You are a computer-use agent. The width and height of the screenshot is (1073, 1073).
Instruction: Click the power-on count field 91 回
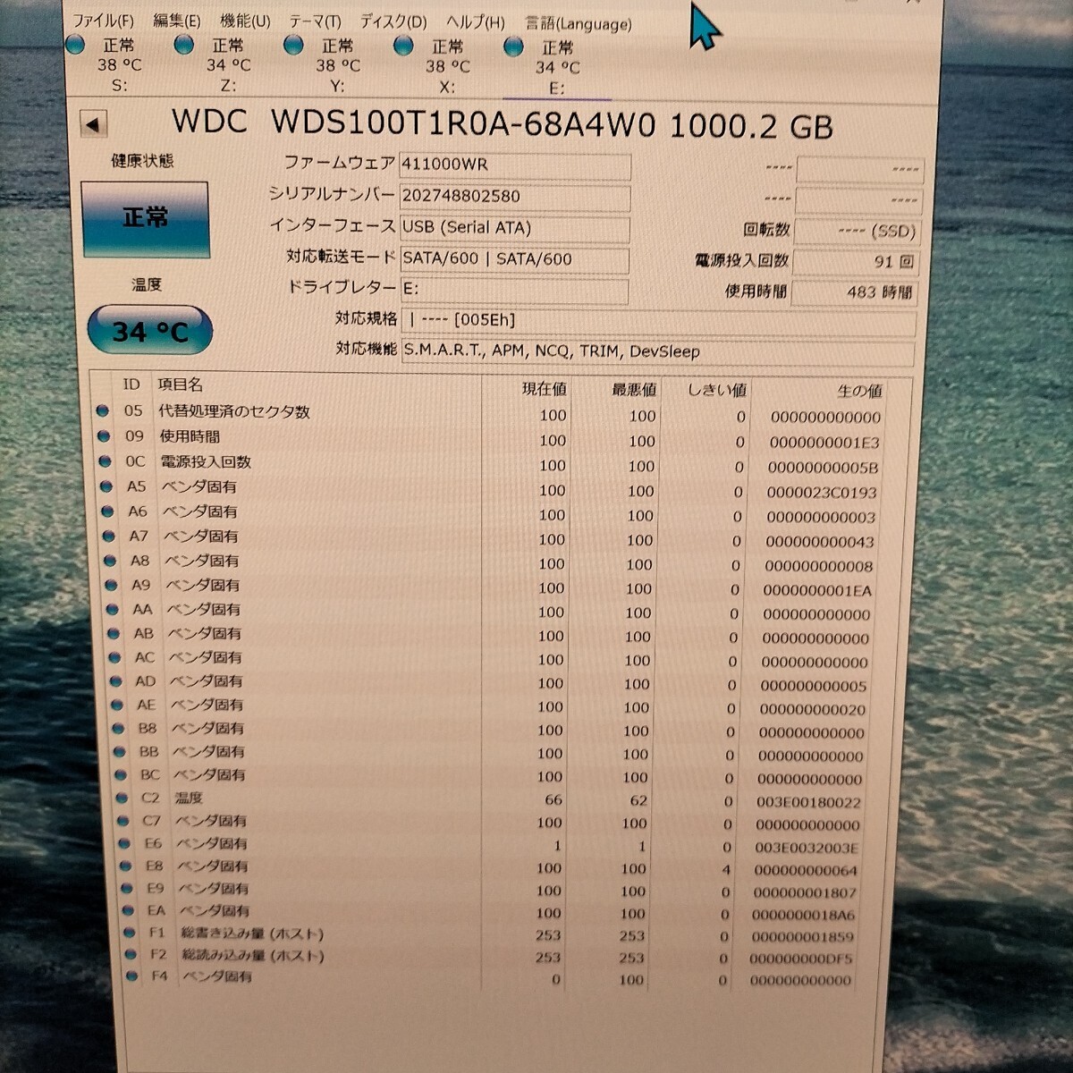click(855, 262)
